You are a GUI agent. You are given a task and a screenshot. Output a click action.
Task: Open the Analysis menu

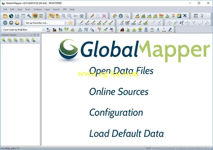coord(37,10)
